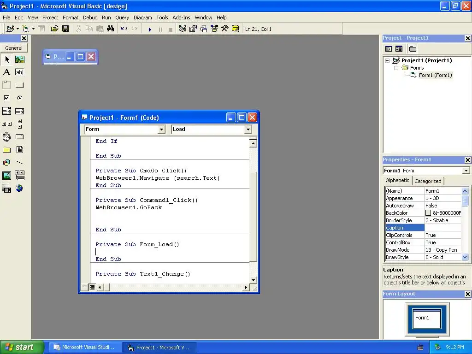Switch to Microsoft Visual Studio taskbar item
Image resolution: width=472 pixels, height=354 pixels.
(x=85, y=348)
